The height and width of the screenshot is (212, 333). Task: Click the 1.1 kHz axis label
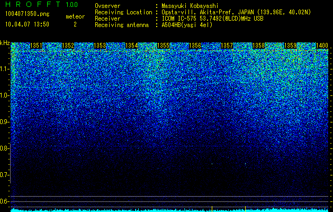click(x=4, y=69)
